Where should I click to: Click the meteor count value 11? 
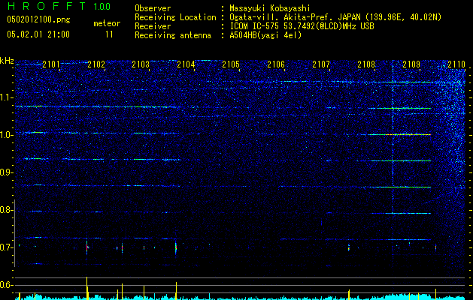point(109,34)
